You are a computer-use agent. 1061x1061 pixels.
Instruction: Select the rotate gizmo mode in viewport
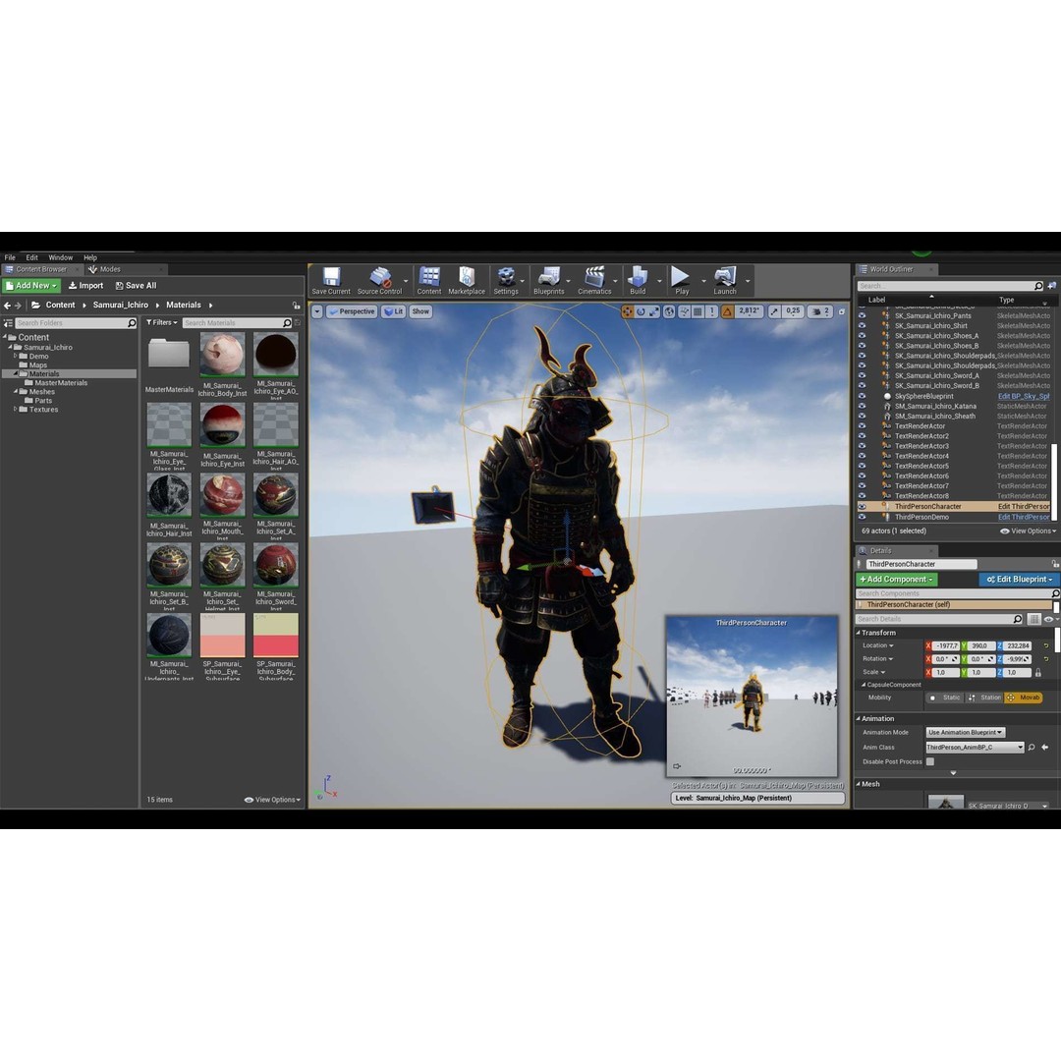tap(641, 311)
